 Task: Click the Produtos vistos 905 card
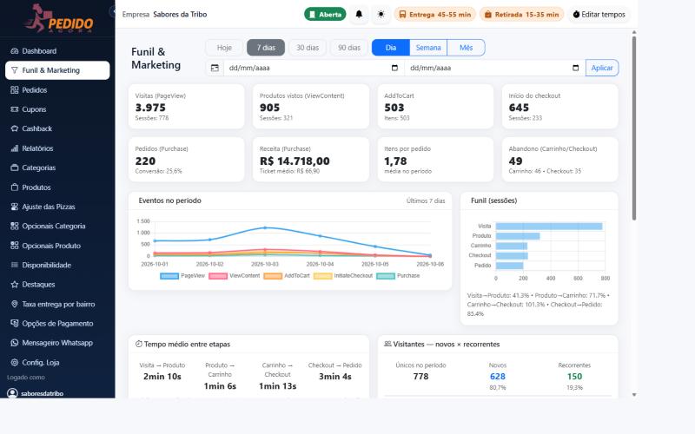click(x=311, y=106)
